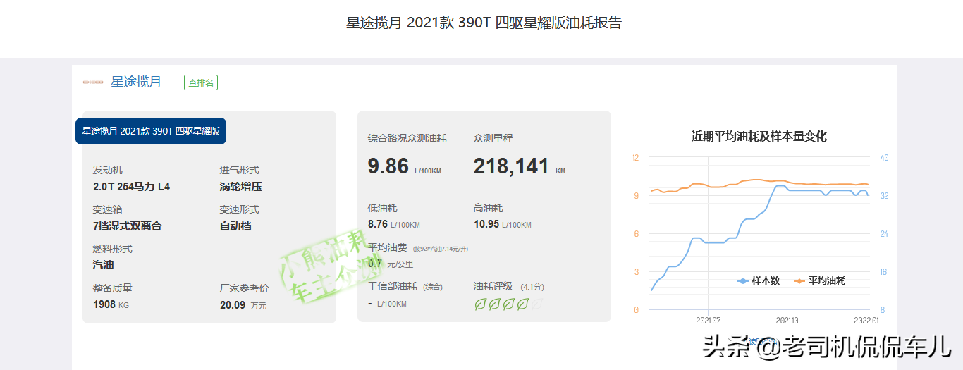The width and height of the screenshot is (963, 370).
Task: Click the 自动档 transmission value
Action: 235,226
